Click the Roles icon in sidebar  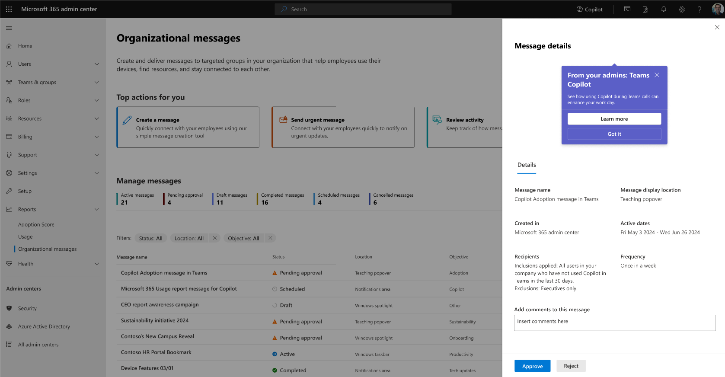click(9, 100)
